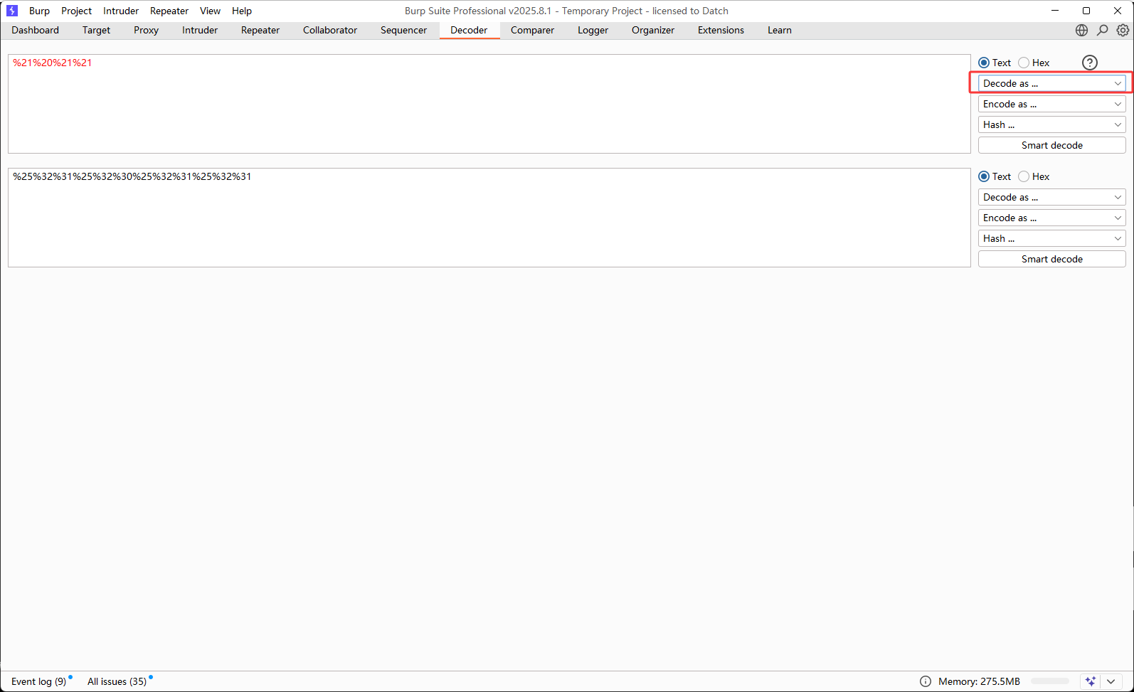
Task: Click the search magnifier icon
Action: [1102, 30]
